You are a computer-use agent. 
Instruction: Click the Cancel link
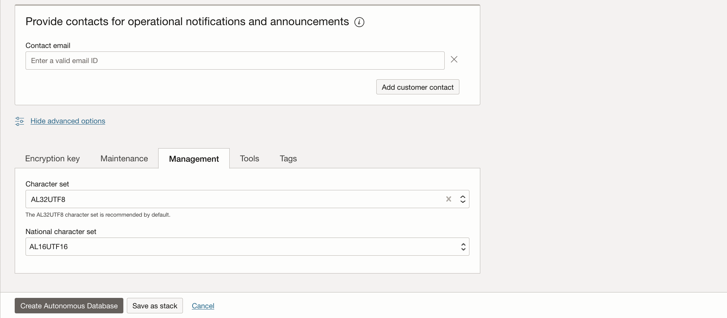(x=203, y=306)
